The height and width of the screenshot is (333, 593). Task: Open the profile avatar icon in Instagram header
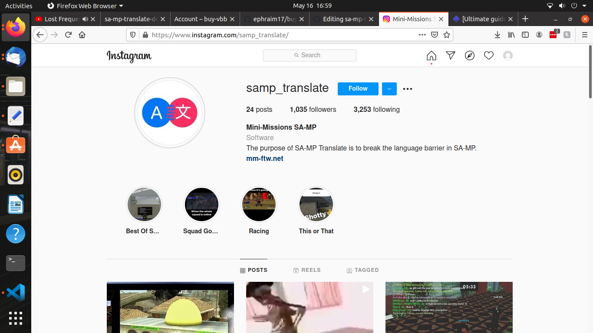click(x=508, y=55)
